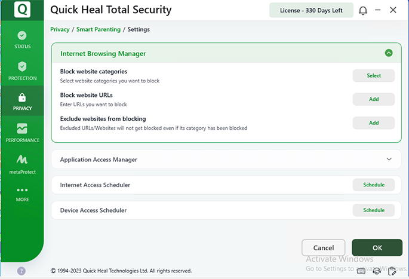Image resolution: width=409 pixels, height=279 pixels.
Task: Expand the Application Access Manager section
Action: tap(389, 160)
